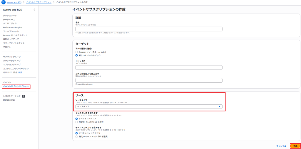This screenshot has height=149, width=301.
Task: Select Amazon リソースネーム (ARN) radio option
Action: 77,52
